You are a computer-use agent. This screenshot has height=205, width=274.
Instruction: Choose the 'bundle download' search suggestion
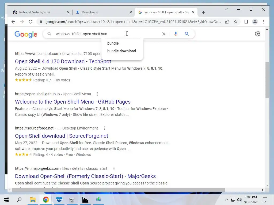pos(121,51)
